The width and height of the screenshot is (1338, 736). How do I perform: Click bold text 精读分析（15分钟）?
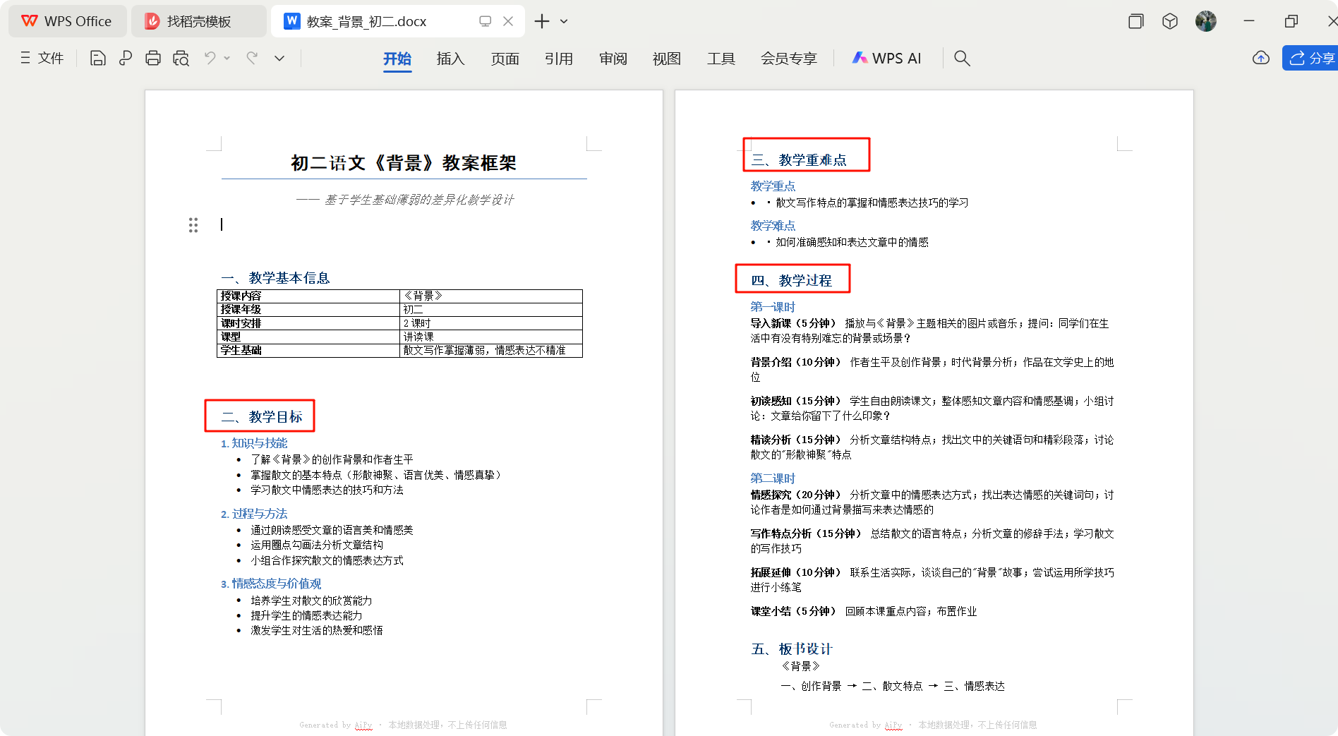point(796,440)
